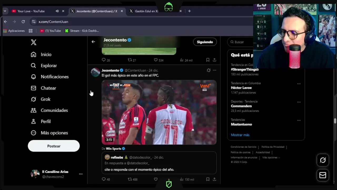Expand tab search dropdown arrow
This screenshot has width=337, height=190.
tap(5, 11)
